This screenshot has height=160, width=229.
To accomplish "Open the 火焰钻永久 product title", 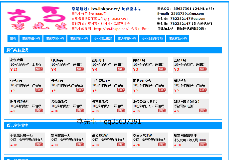I will [59, 101].
